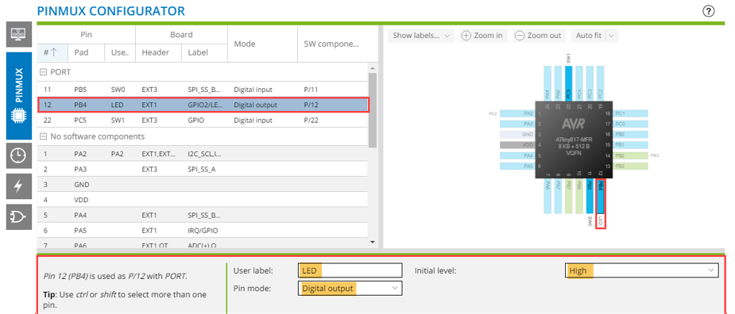Open the Pin mode dropdown
Image resolution: width=735 pixels, height=314 pixels.
tap(350, 289)
